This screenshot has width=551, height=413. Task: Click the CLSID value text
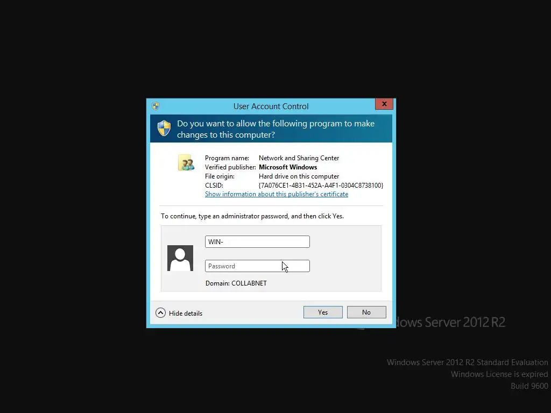(x=321, y=186)
